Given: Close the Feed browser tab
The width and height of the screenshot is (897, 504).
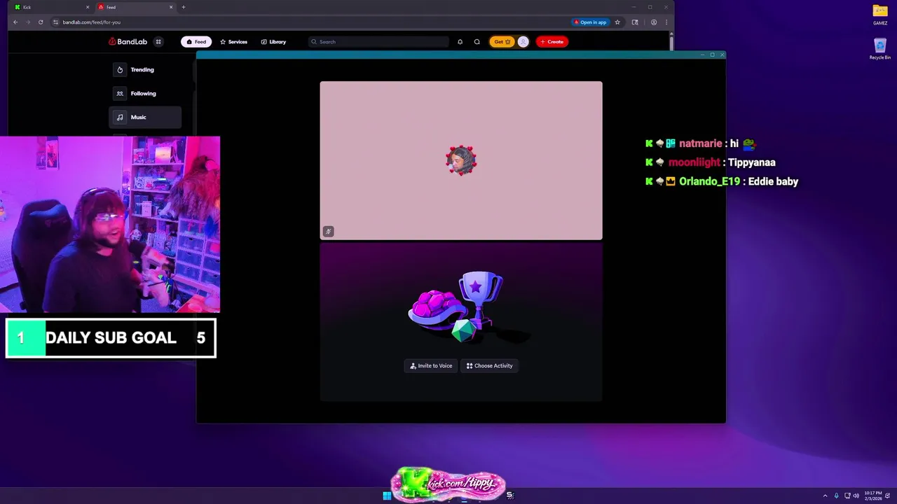Looking at the screenshot, I should pyautogui.click(x=171, y=7).
